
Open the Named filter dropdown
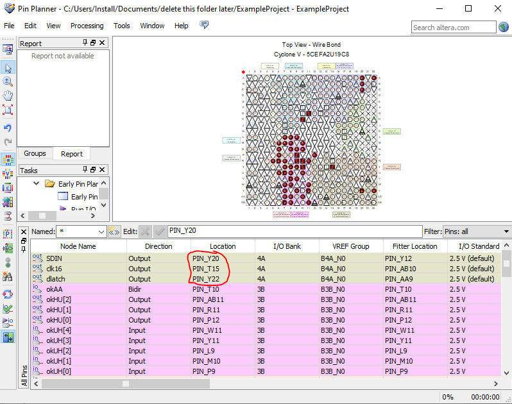pos(101,231)
